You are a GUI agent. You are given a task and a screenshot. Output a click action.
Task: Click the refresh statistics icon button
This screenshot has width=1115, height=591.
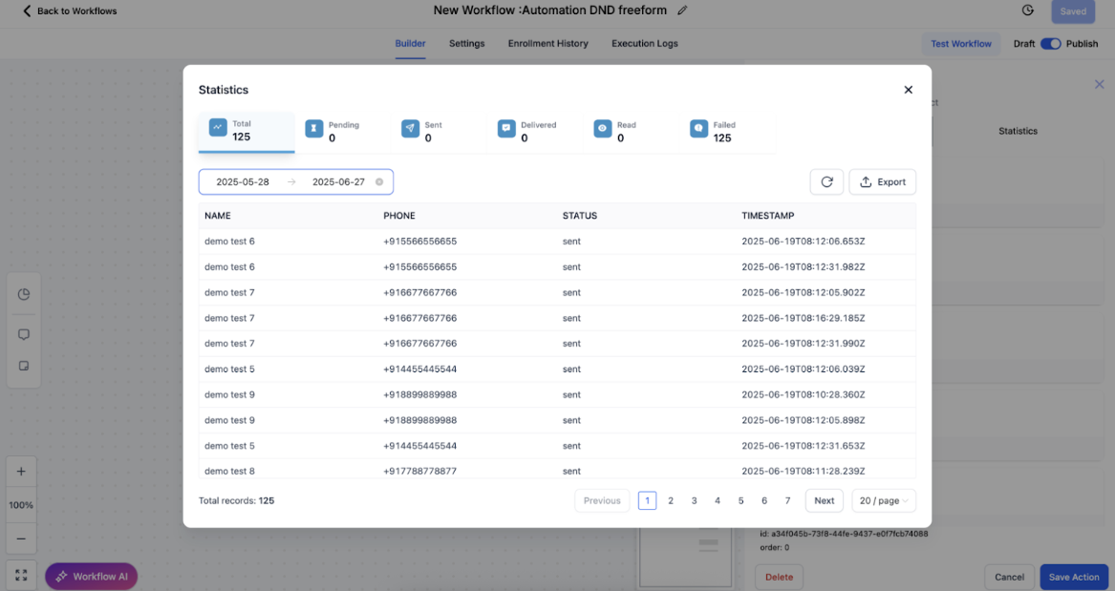click(x=826, y=182)
